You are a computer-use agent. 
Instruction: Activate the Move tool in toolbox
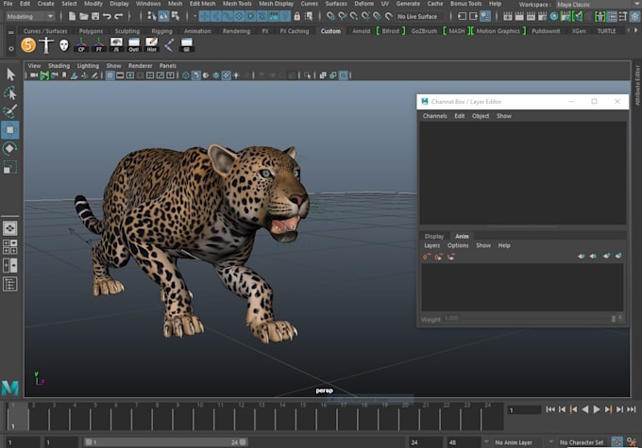[10, 130]
